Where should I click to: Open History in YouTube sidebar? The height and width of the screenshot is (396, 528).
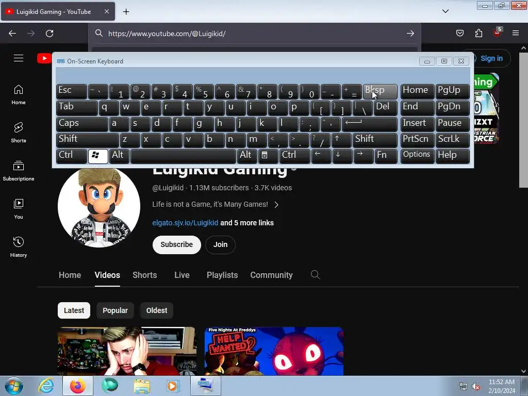point(19,247)
